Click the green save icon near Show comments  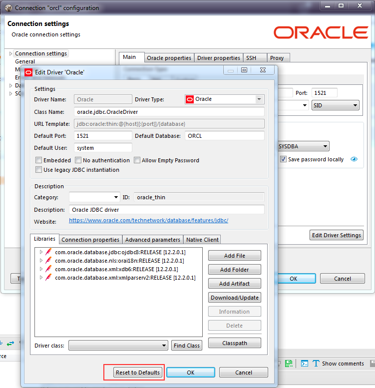pos(289,363)
